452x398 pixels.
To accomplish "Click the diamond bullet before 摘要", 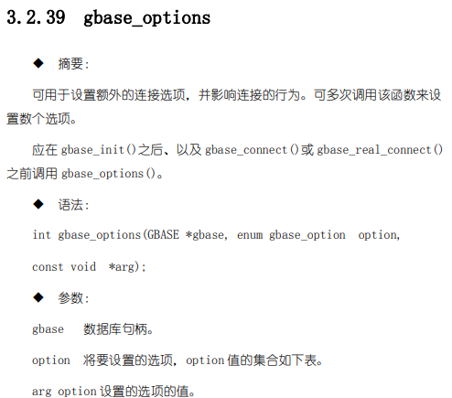I will [38, 63].
